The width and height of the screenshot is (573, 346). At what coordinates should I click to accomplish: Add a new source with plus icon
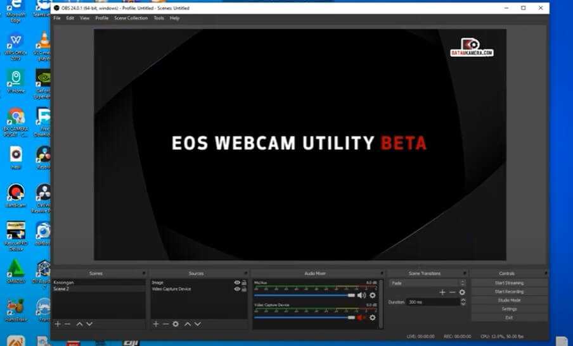pos(156,324)
